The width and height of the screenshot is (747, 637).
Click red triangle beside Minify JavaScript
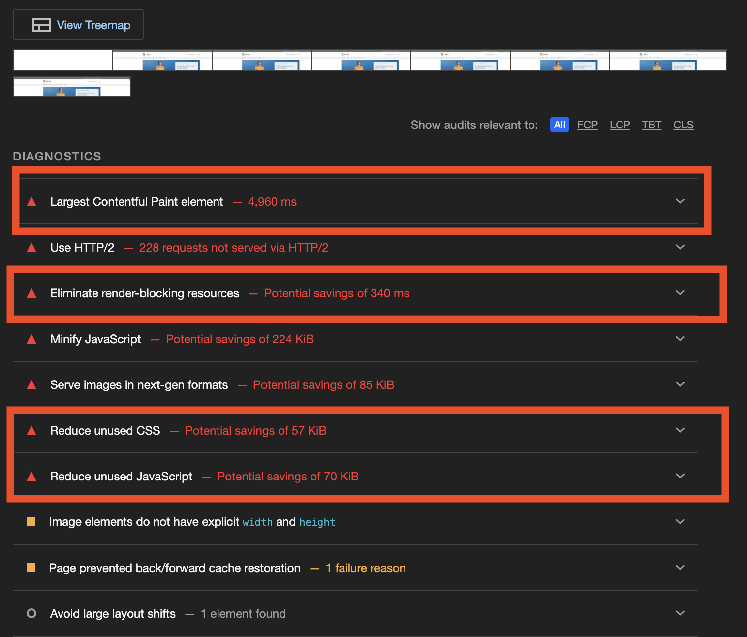(x=31, y=339)
